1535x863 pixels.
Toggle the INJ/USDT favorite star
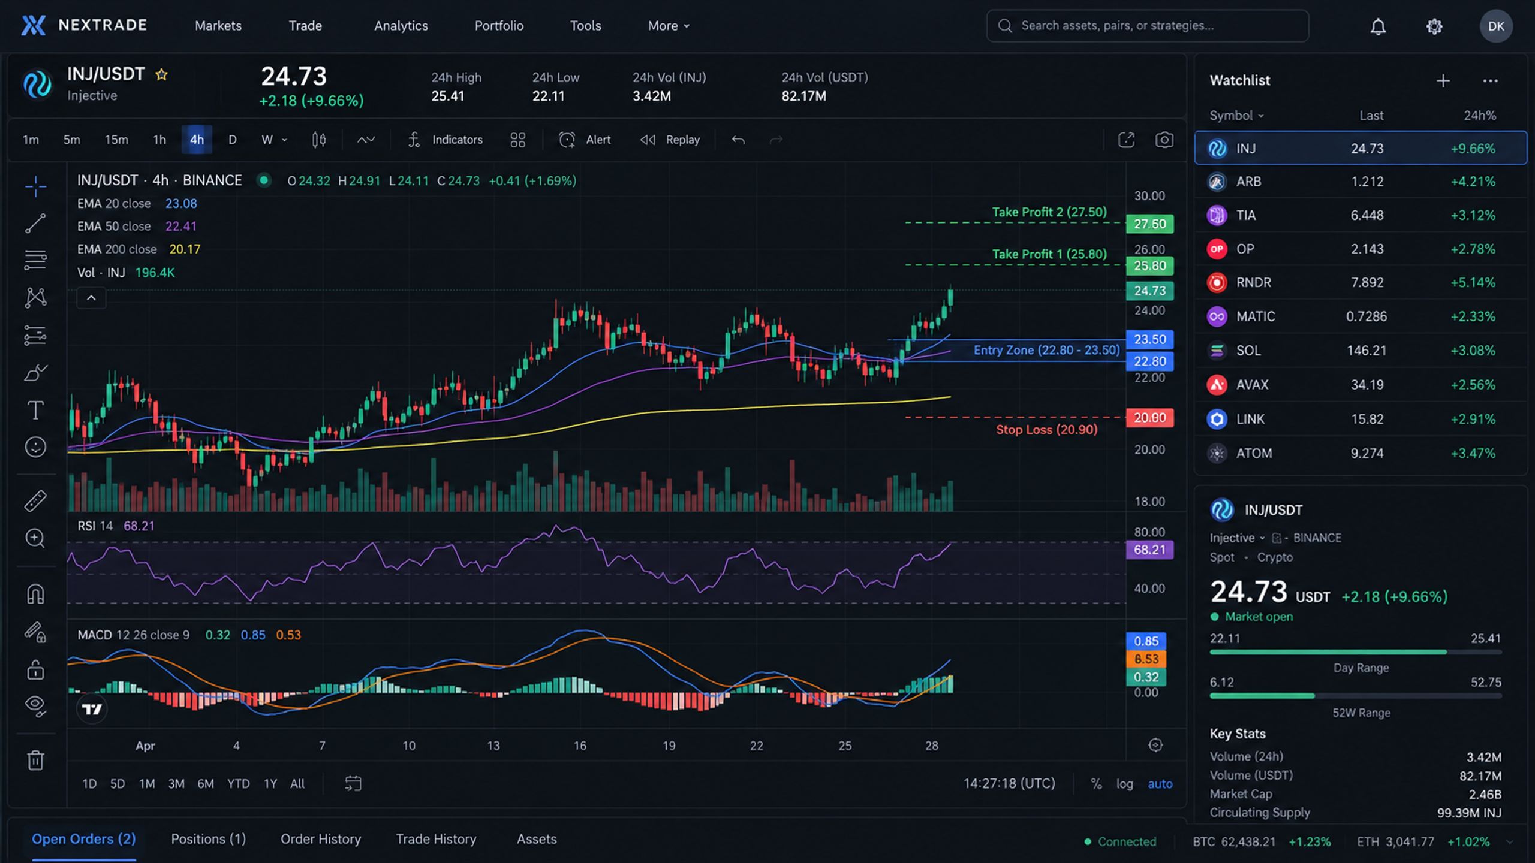coord(161,74)
